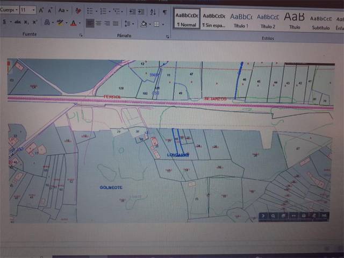Viewport: 344px width, 258px height.
Task: Select the Título 1 style
Action: click(x=240, y=19)
